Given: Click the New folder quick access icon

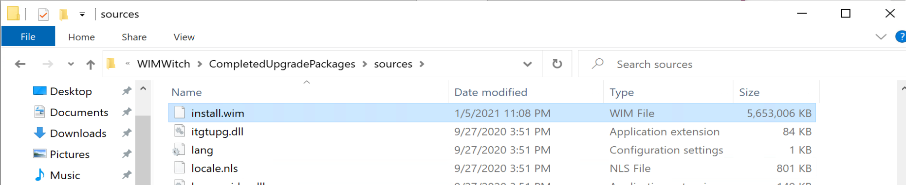Looking at the screenshot, I should pyautogui.click(x=63, y=14).
